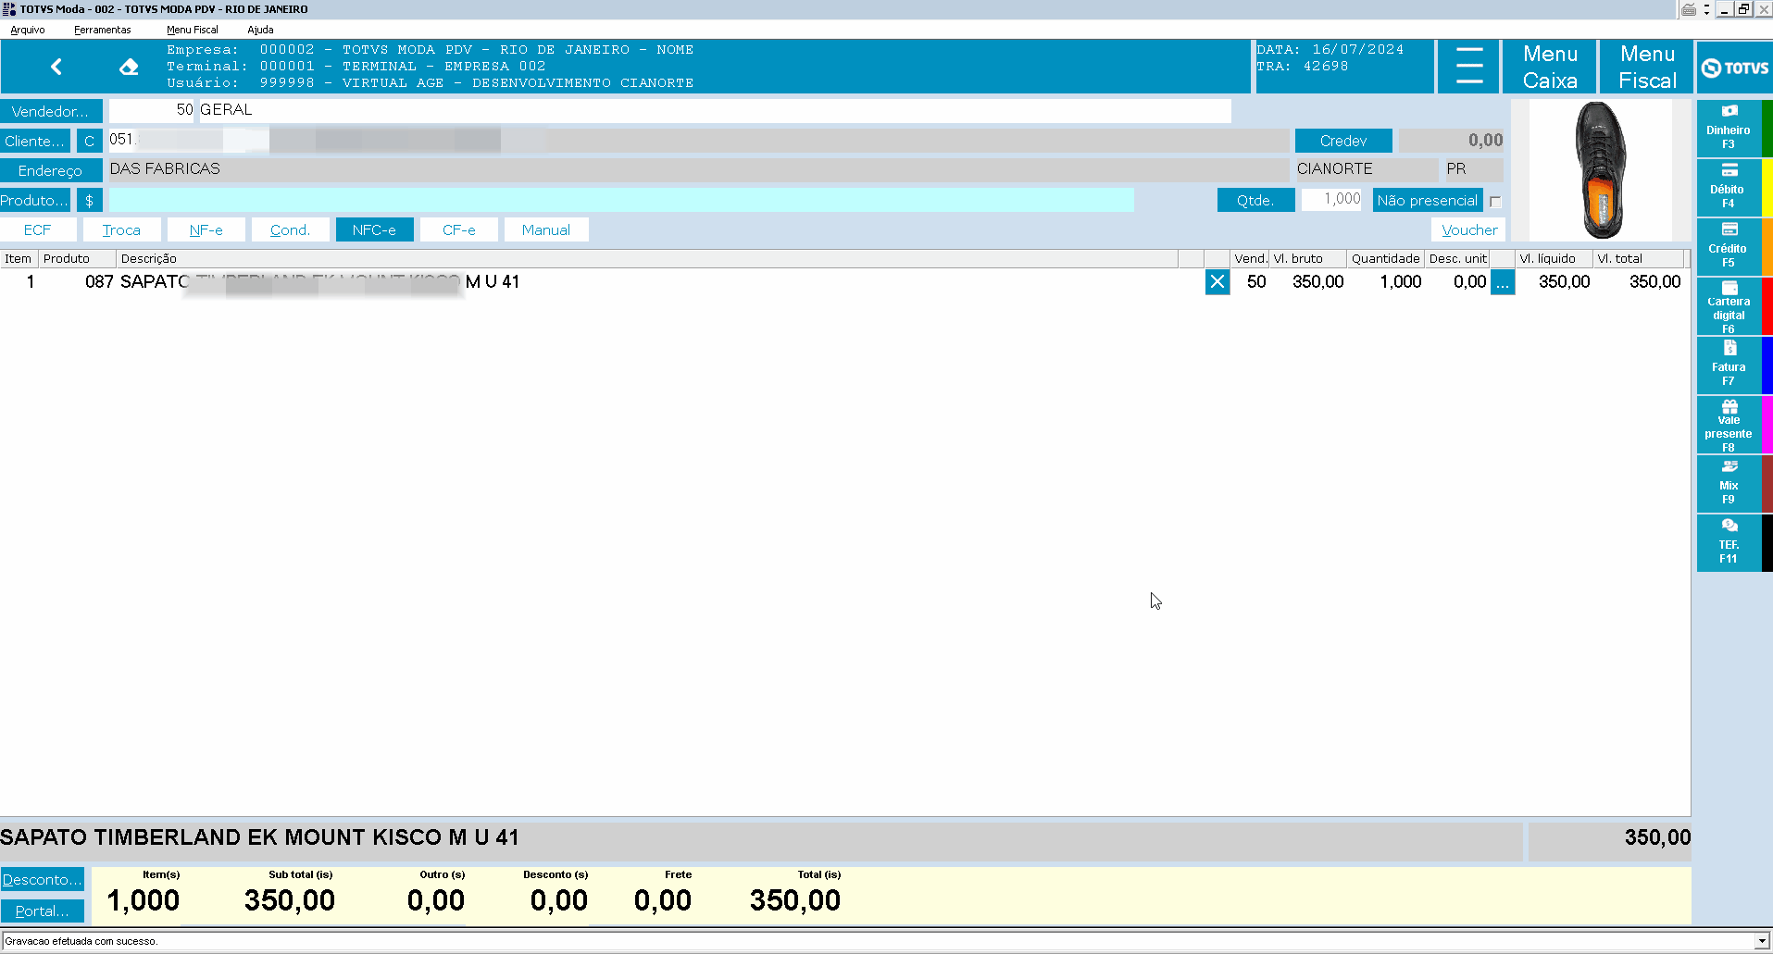Viewport: 1773px width, 954px height.
Task: Open the hamburger menu in the header
Action: tap(1468, 67)
